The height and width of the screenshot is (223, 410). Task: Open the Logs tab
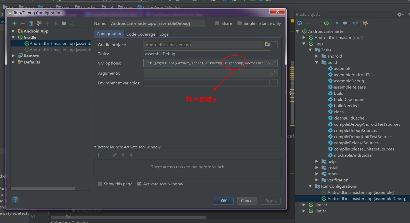(x=164, y=34)
